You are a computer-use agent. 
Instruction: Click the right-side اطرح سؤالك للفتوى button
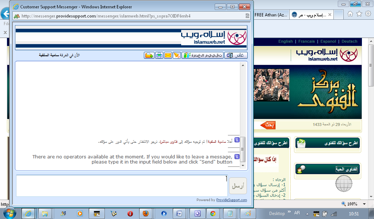click(328, 143)
